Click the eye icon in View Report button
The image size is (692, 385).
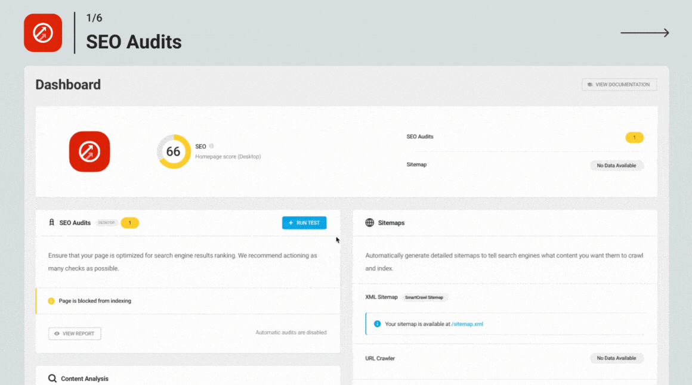click(x=57, y=333)
